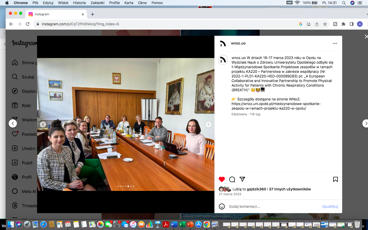368x230 pixels.
Task: Reload the page in Chrome
Action: click(x=28, y=24)
